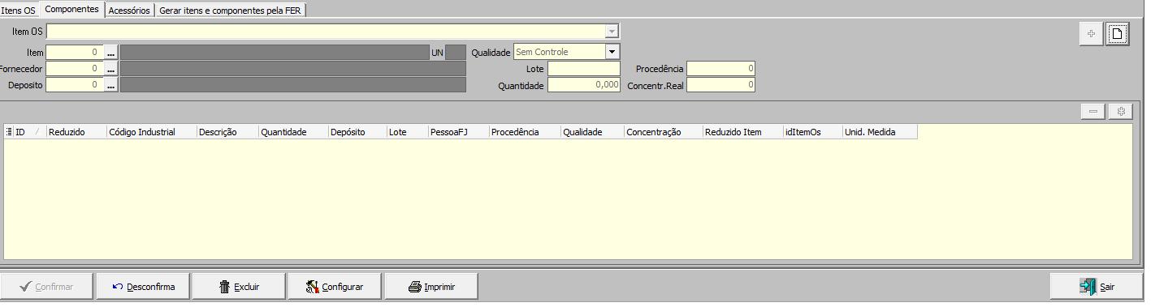Switch to the Acessórios tab
Screen dimensions: 1151x307
pyautogui.click(x=129, y=11)
